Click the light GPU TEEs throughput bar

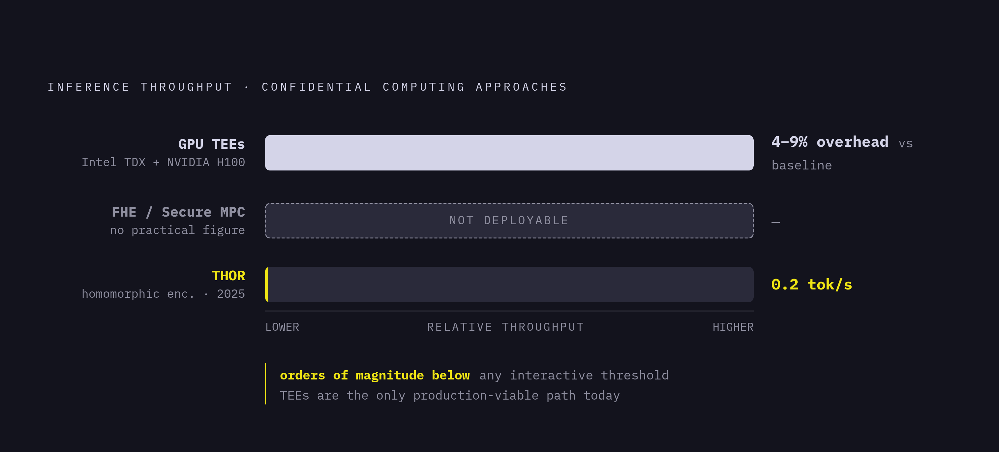tap(509, 153)
